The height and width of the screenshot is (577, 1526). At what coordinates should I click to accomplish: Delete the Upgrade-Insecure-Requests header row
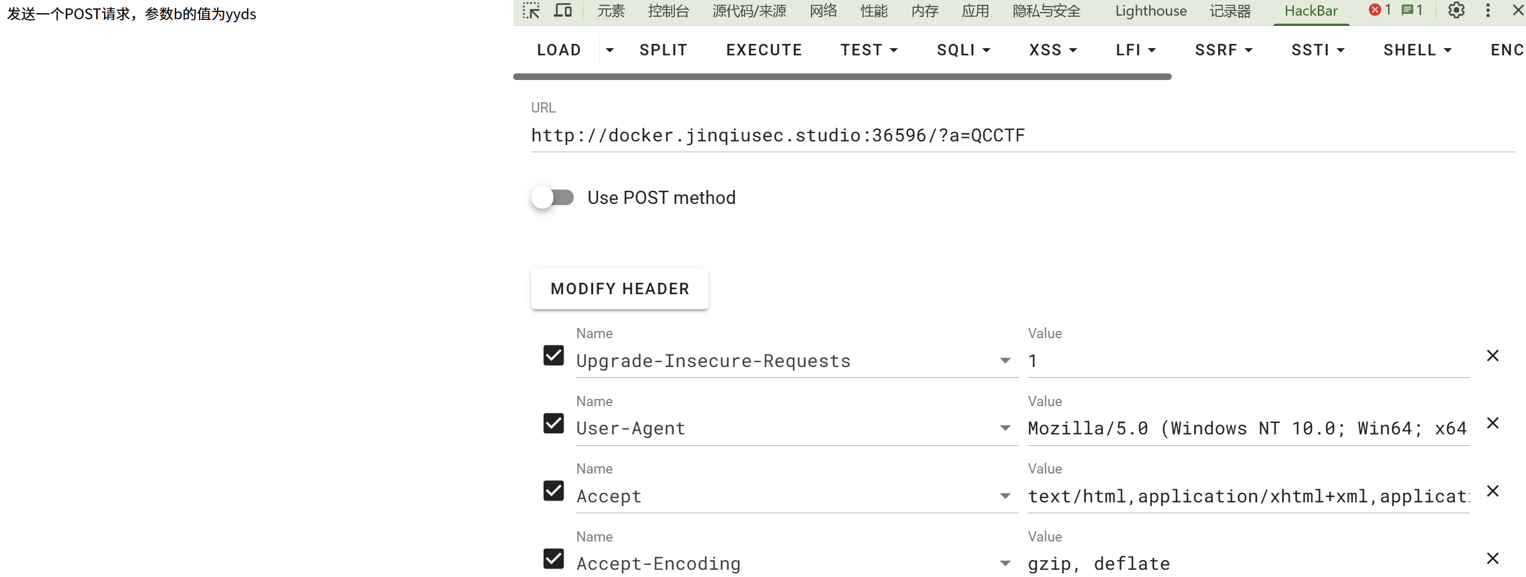click(x=1492, y=356)
